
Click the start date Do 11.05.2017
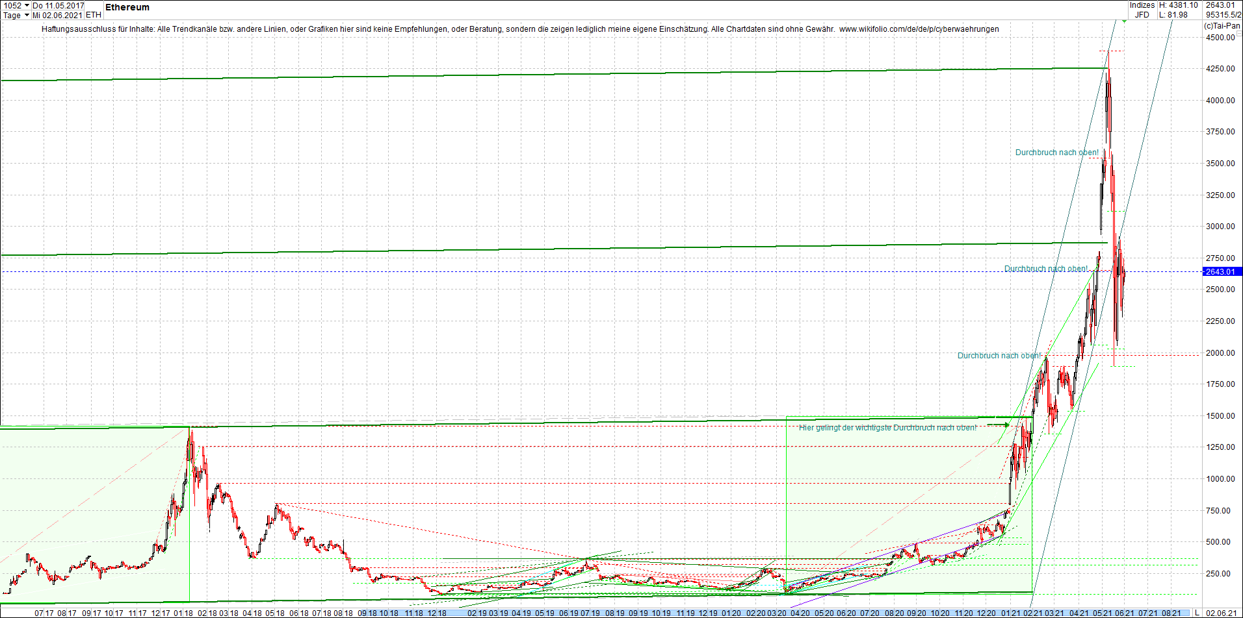pos(58,5)
